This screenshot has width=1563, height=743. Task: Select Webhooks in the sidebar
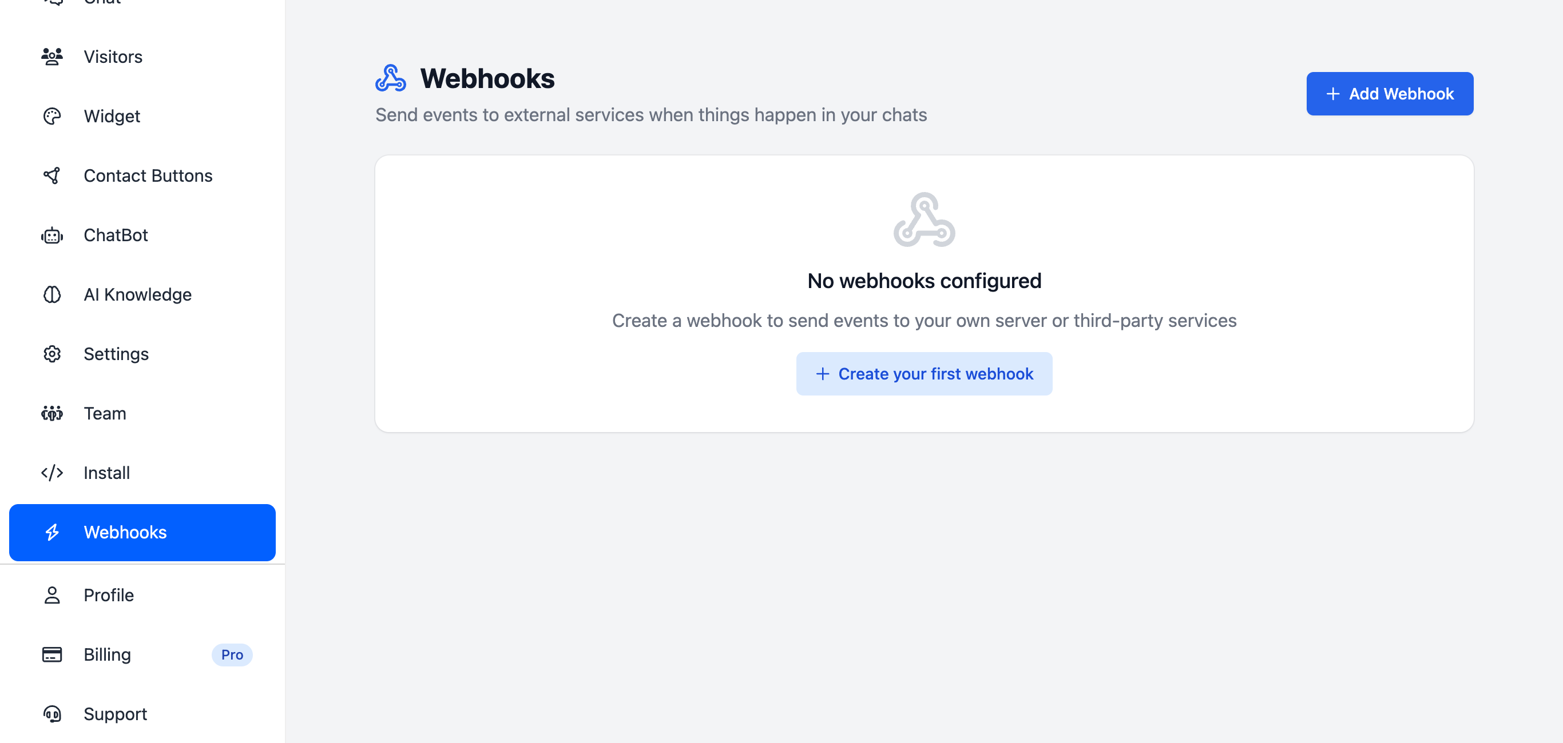pos(125,532)
